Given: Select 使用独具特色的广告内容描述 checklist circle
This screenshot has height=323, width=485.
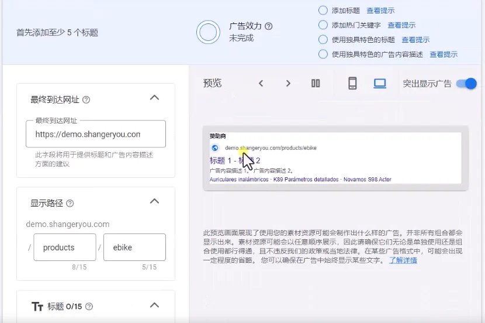Looking at the screenshot, I should pos(323,54).
